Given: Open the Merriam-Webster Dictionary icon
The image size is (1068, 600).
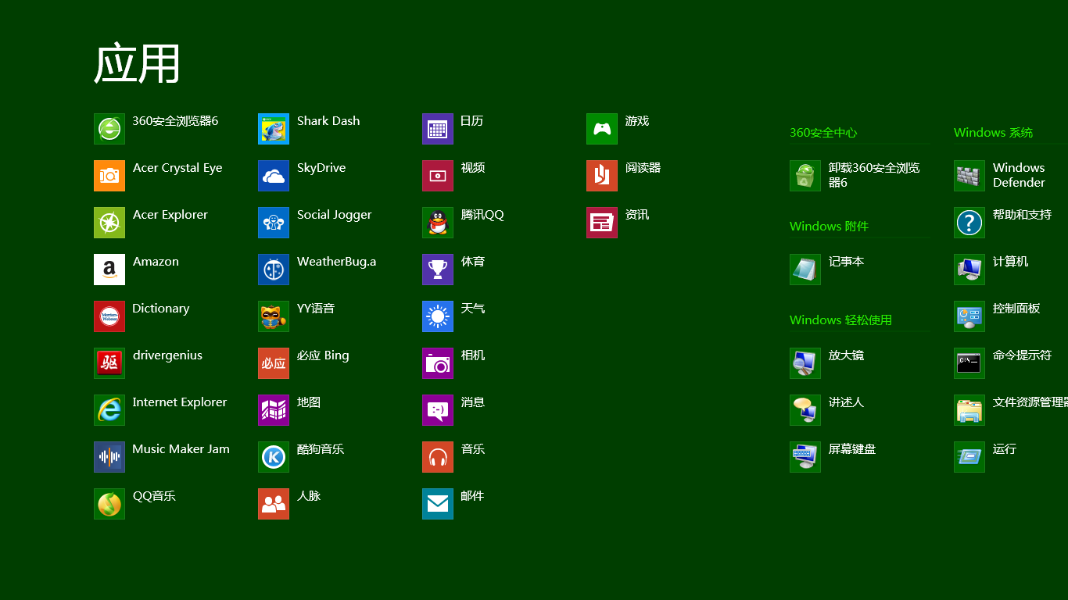Looking at the screenshot, I should 109,316.
